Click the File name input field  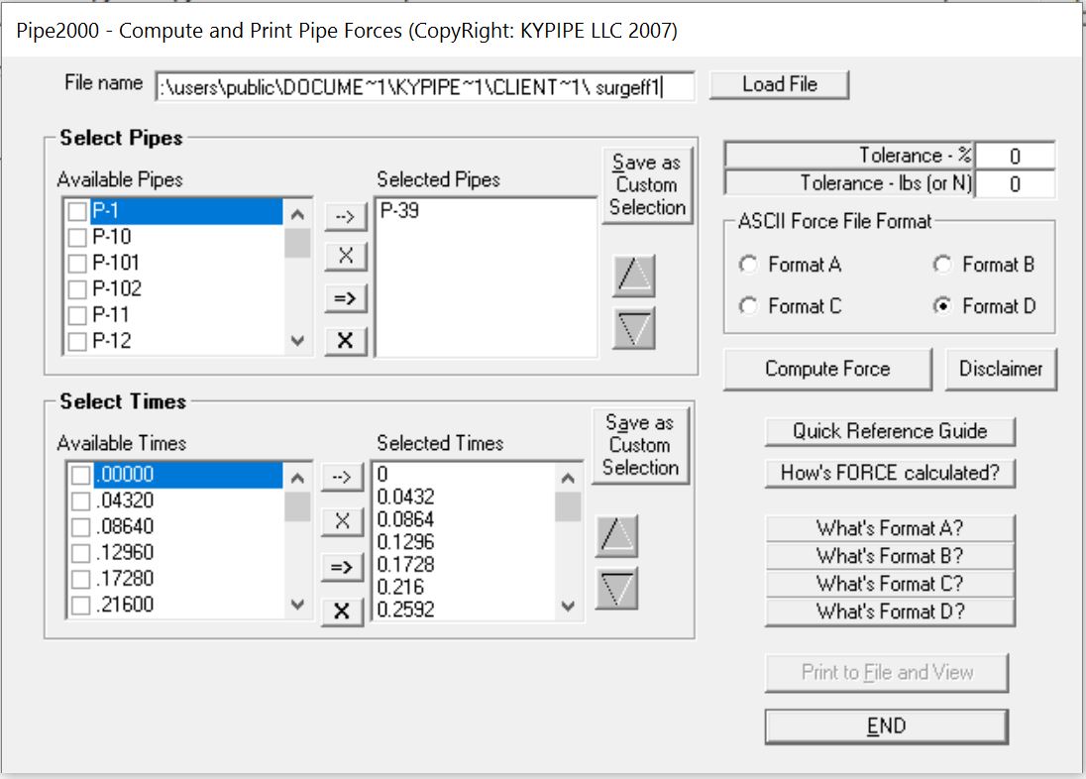pos(424,87)
